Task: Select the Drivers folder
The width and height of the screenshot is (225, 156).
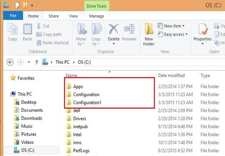Action: (x=79, y=119)
